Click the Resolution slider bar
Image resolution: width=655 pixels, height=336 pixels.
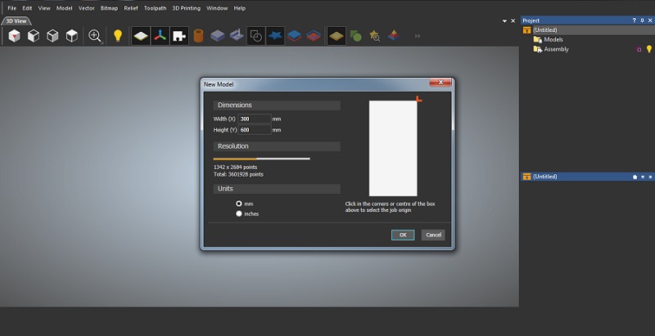coord(261,159)
